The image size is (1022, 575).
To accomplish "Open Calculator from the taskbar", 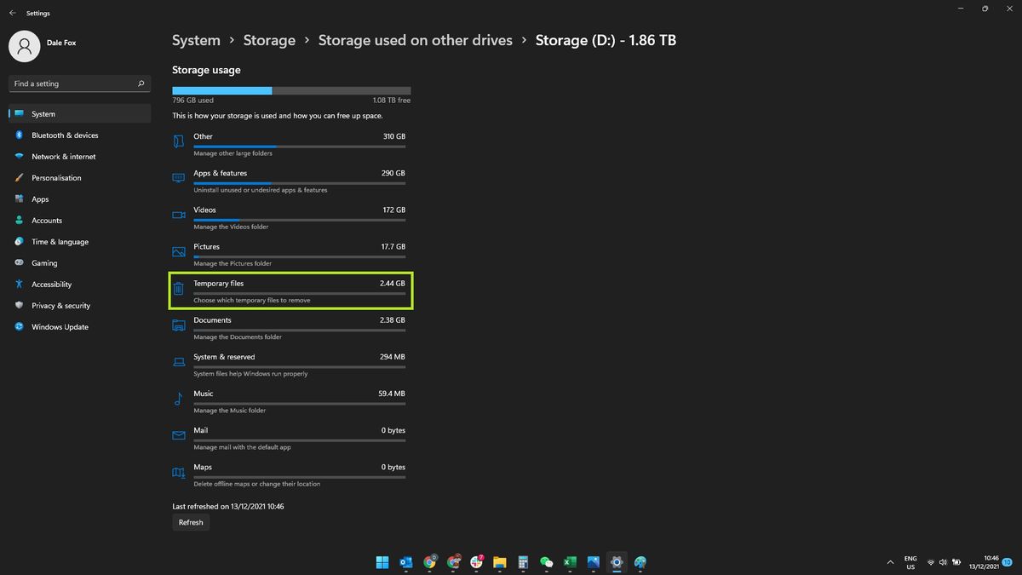I will click(523, 562).
